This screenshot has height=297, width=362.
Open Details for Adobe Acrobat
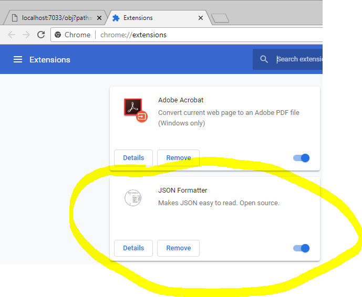133,158
